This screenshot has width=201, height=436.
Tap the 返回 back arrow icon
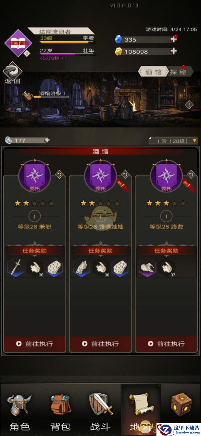tap(12, 70)
